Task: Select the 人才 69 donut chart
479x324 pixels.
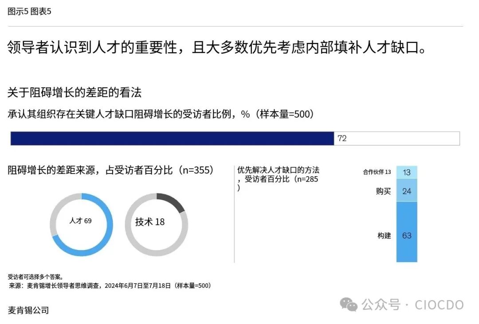Action: coord(81,224)
